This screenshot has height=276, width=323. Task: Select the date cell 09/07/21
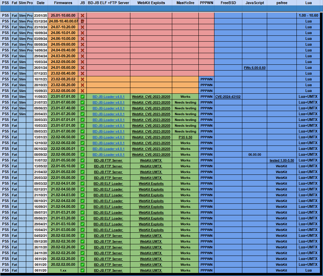click(x=41, y=213)
